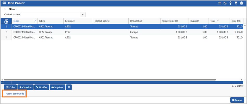Click the sigma totals icon below the grid
The width and height of the screenshot is (247, 104).
[x=2, y=82]
